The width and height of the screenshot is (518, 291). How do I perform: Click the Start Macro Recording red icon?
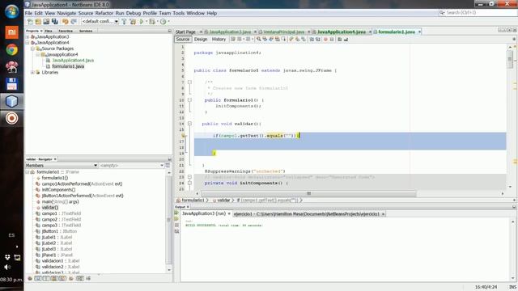pyautogui.click(x=325, y=40)
